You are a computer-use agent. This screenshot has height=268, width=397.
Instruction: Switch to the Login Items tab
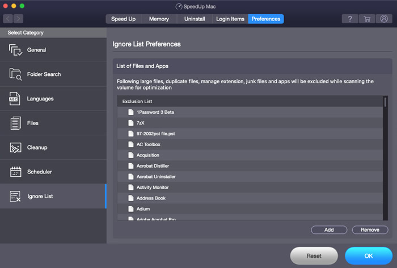[230, 19]
